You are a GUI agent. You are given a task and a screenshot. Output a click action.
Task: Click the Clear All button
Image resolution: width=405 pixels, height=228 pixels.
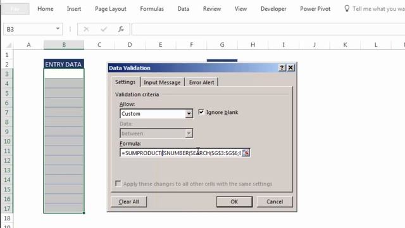coord(128,201)
